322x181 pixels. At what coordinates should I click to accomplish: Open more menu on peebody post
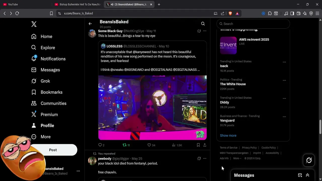[205, 159]
